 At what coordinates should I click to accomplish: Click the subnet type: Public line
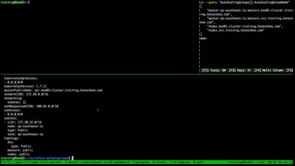point(18,130)
